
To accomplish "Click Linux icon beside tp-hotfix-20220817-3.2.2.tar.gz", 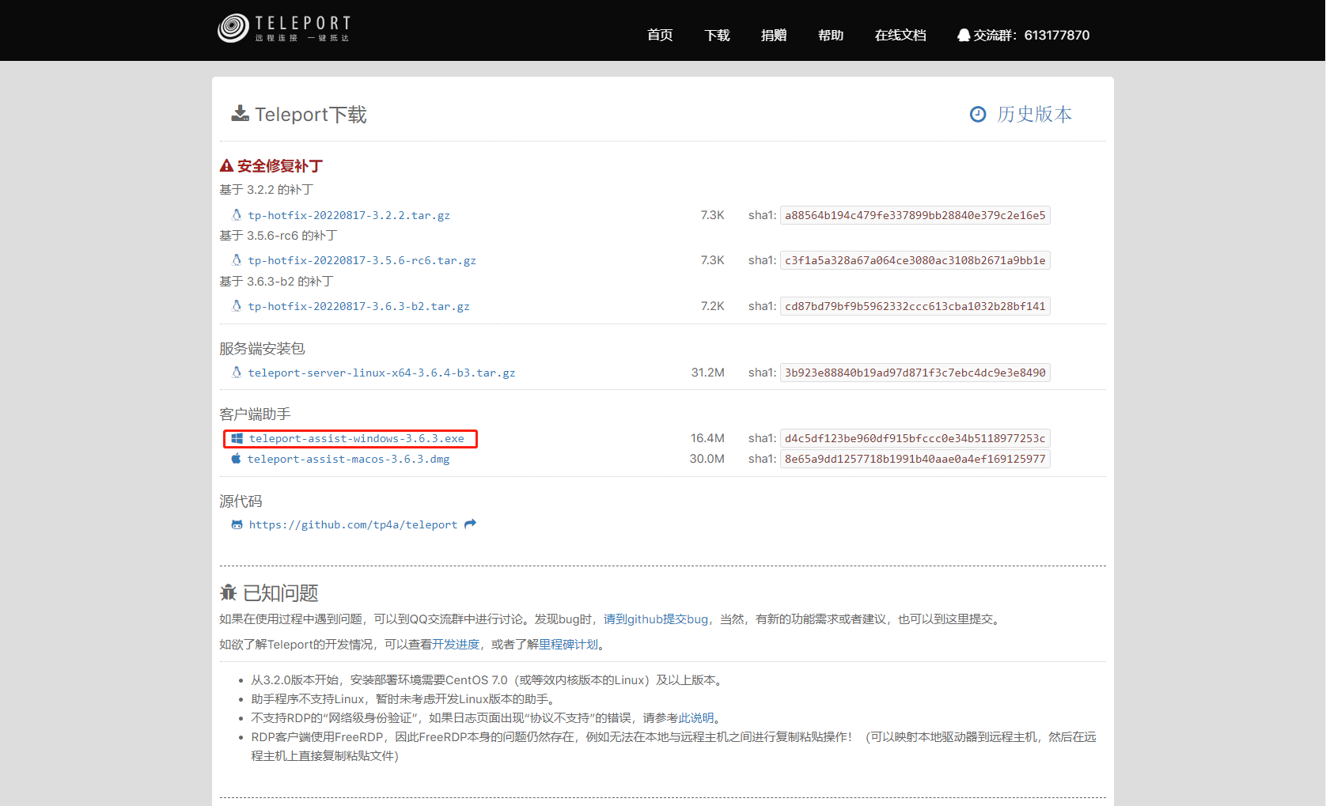I will click(x=237, y=214).
